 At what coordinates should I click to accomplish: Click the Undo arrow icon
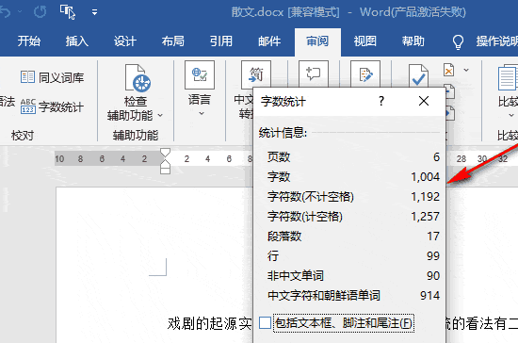coord(6,12)
